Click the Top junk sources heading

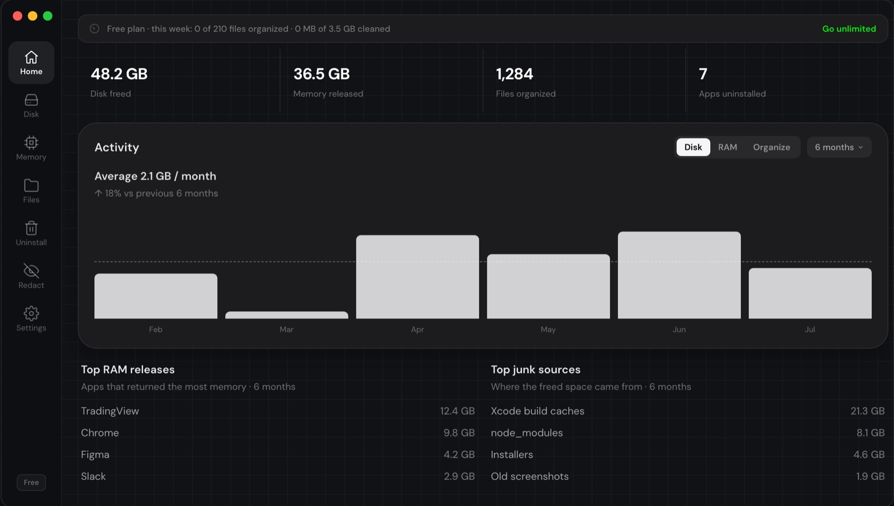coord(535,369)
